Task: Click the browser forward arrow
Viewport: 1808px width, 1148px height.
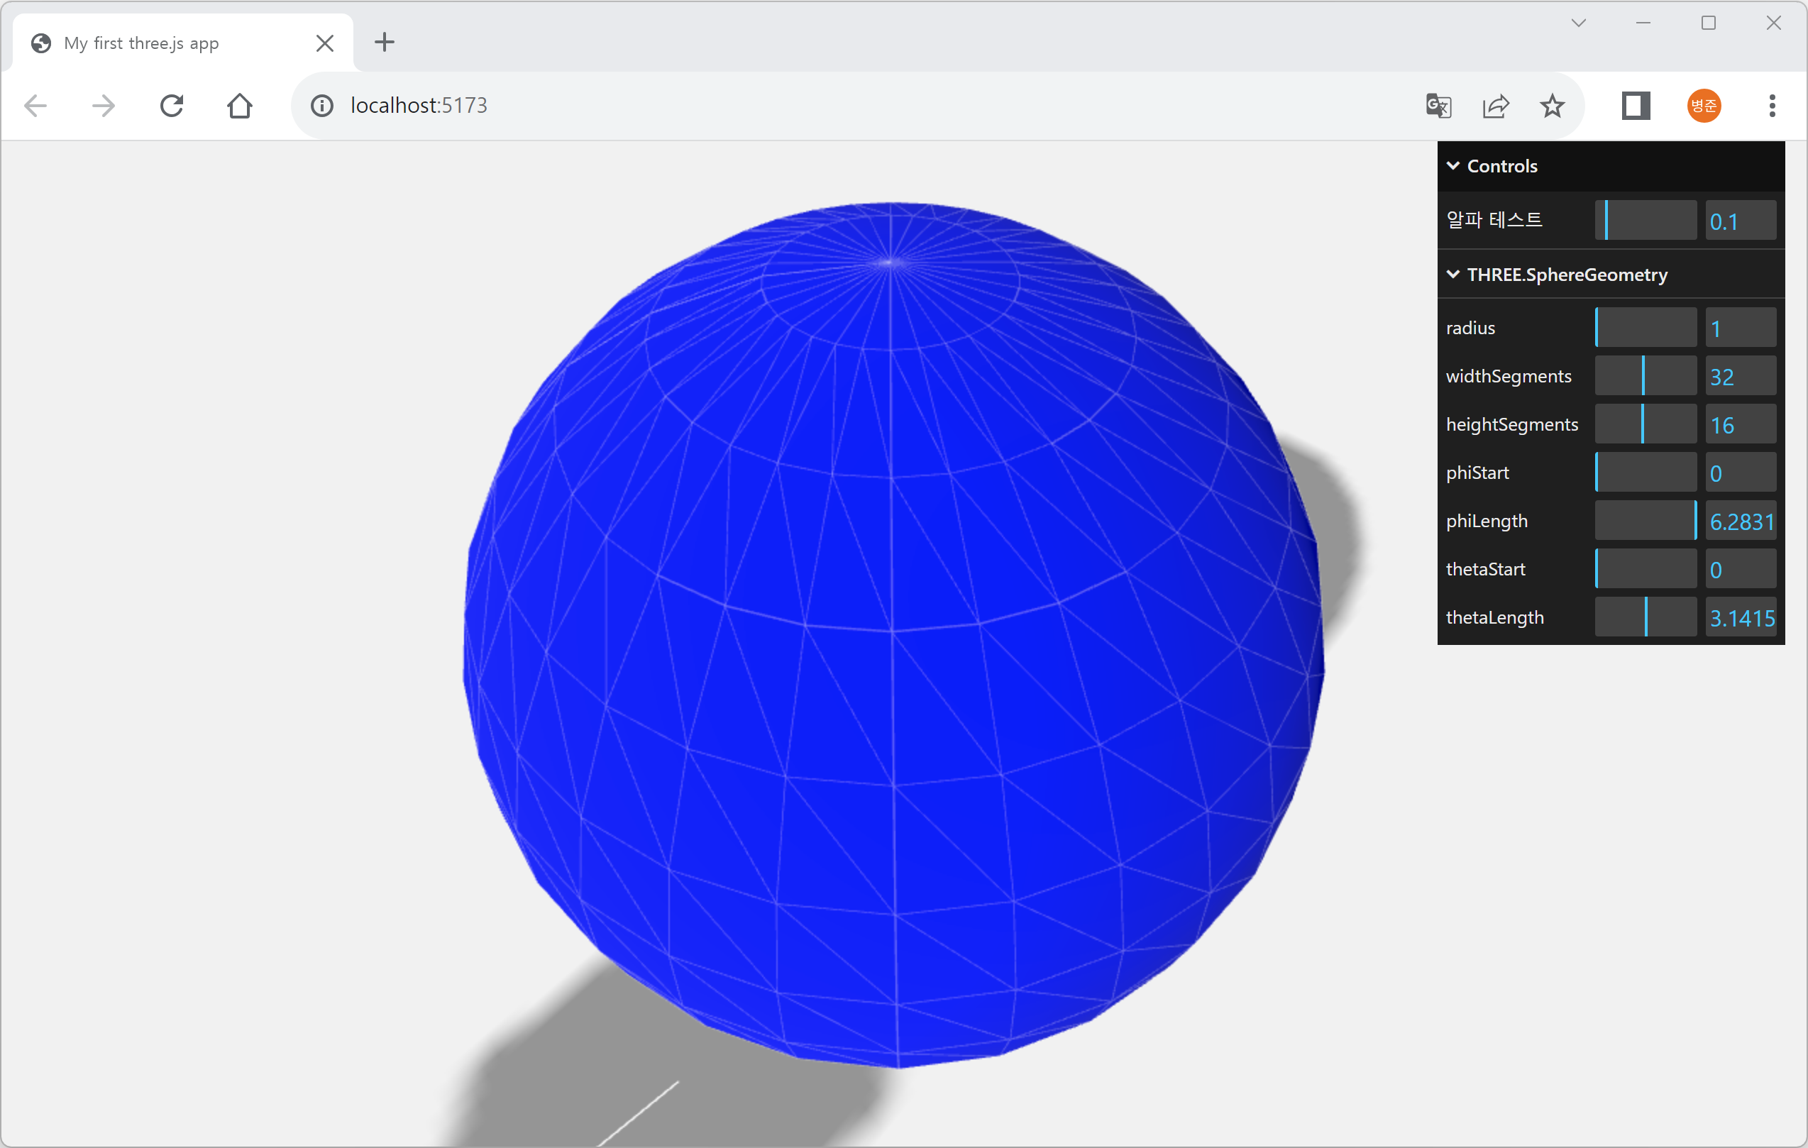Action: coord(104,106)
